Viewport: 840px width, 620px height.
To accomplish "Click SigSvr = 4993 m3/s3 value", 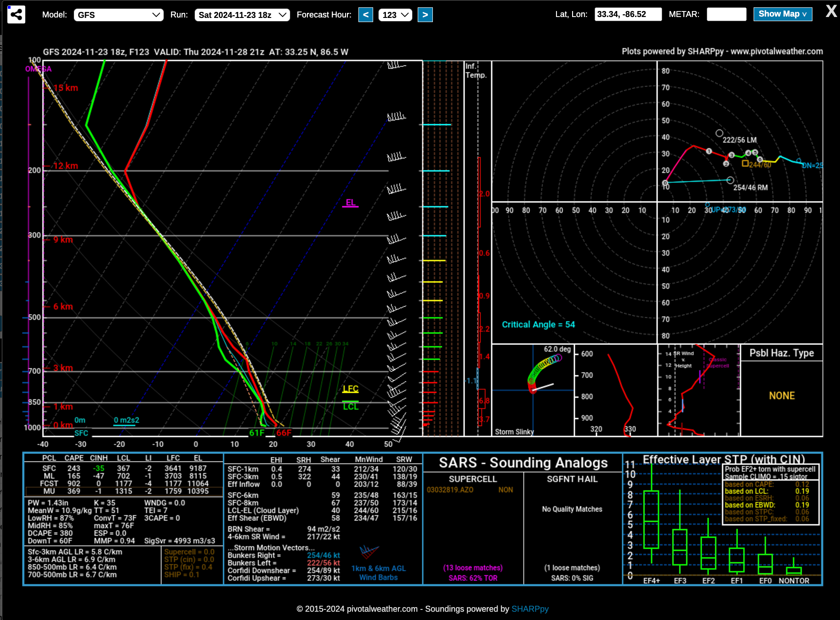I will [x=180, y=541].
